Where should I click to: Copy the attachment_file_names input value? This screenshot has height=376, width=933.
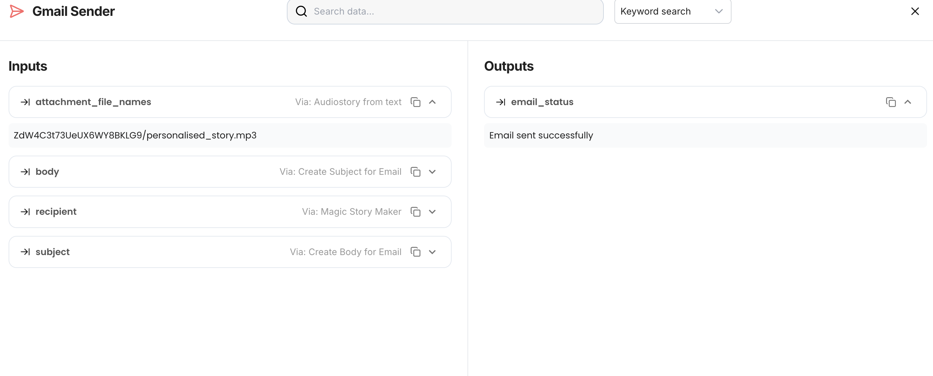[416, 102]
